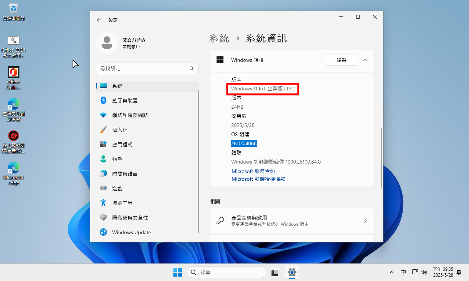469x281 pixels.
Task: Click the 24H2 version value
Action: point(237,107)
